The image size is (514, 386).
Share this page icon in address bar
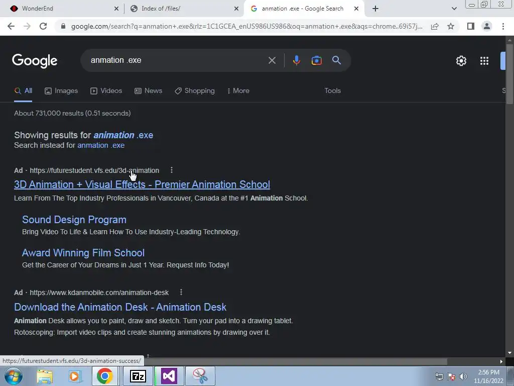click(x=435, y=26)
